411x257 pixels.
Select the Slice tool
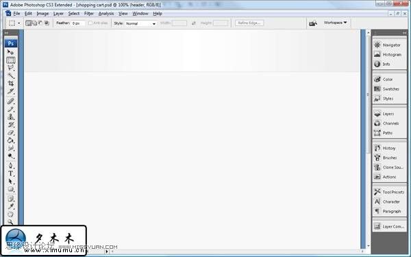(x=10, y=91)
